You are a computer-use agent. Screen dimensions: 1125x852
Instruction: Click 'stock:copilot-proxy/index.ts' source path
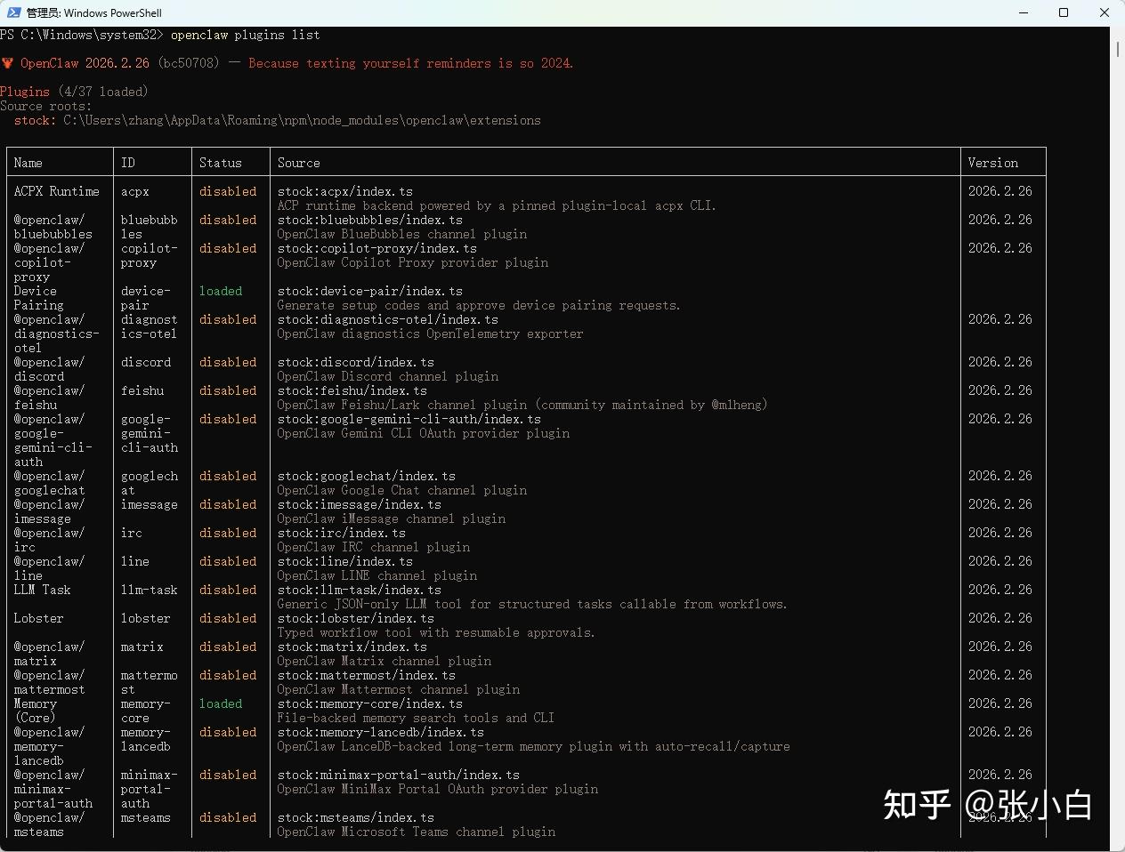tap(377, 248)
